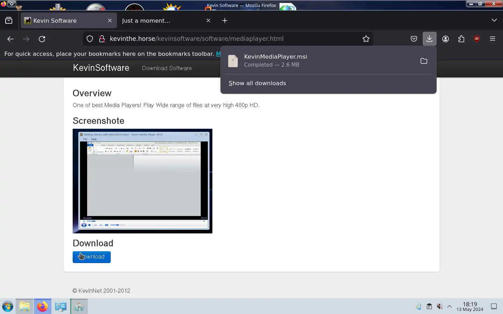Screen dimensions: 503x314
Task: Expand the list all tabs chevron
Action: (x=494, y=20)
